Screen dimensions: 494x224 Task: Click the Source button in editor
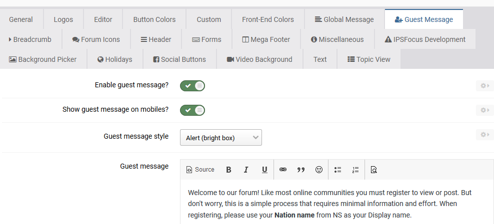point(200,170)
